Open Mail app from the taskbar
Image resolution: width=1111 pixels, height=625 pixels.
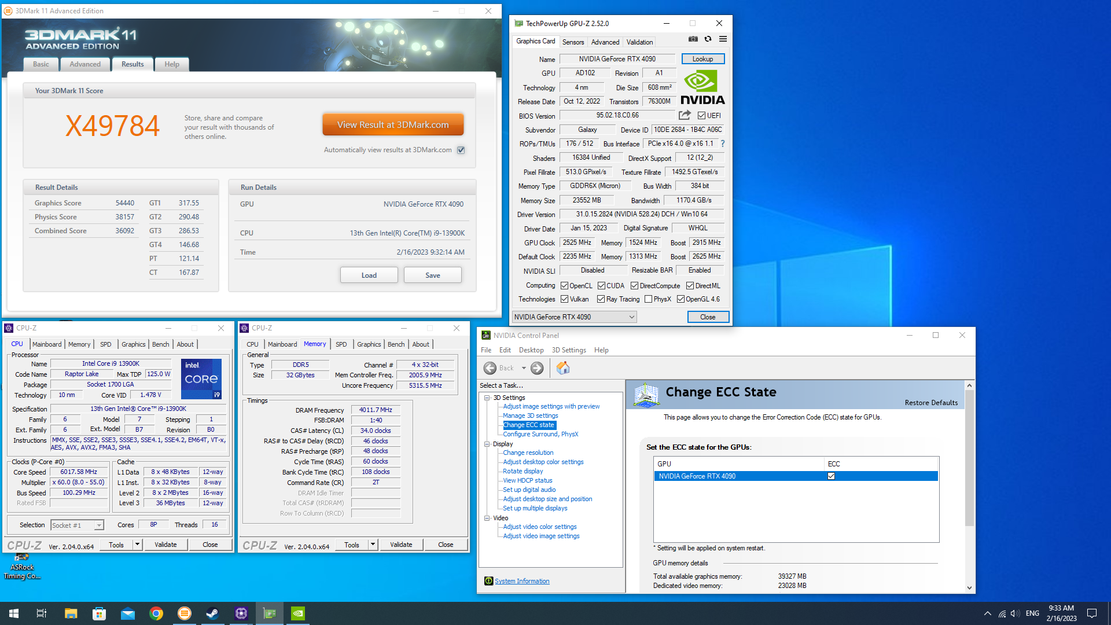click(127, 613)
